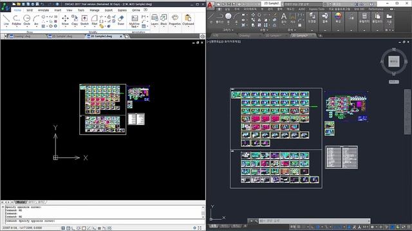
Task: Toggle ZWCAD fullscreen icon in status bar
Action: (200, 228)
